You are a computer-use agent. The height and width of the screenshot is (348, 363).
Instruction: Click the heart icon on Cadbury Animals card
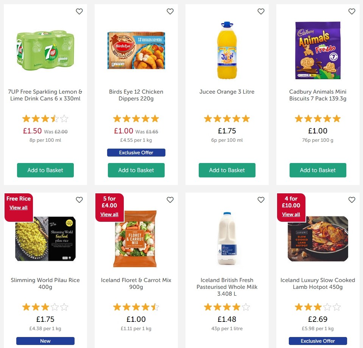point(352,11)
